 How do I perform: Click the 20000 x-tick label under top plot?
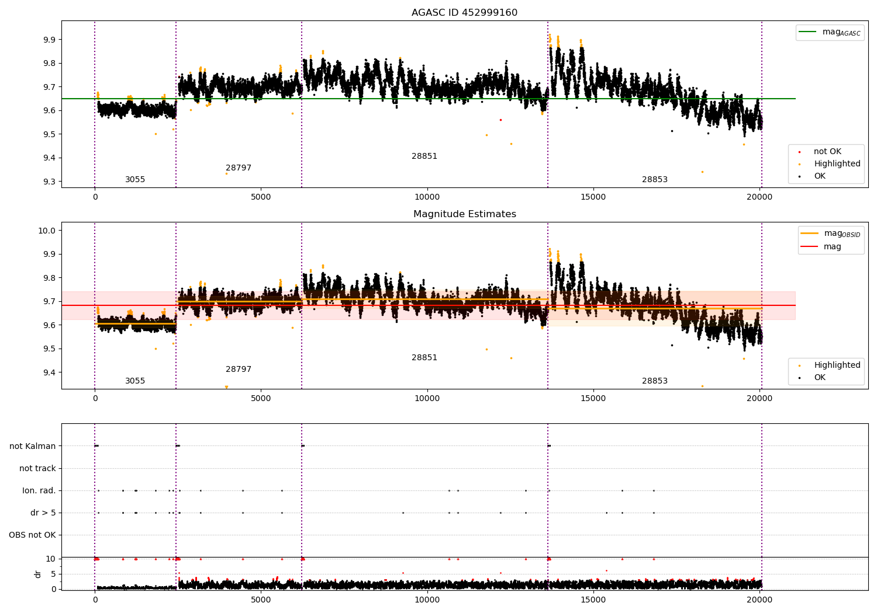click(759, 197)
